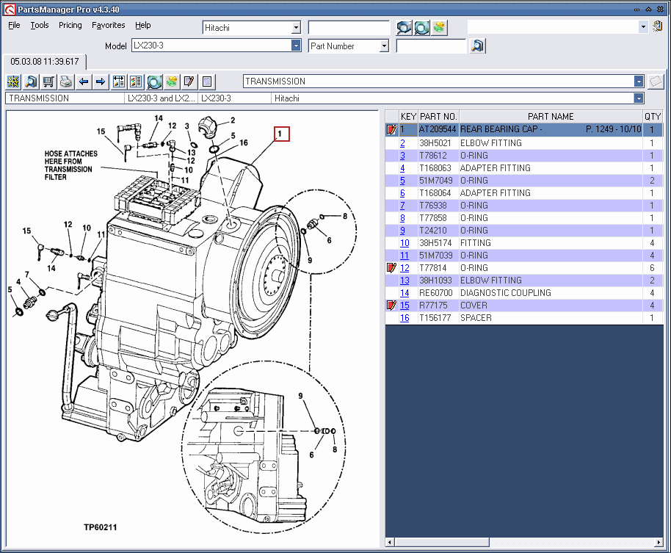Viewport: 671px width, 553px height.
Task: Open the Model dropdown showing LX230-3
Action: pyautogui.click(x=297, y=46)
